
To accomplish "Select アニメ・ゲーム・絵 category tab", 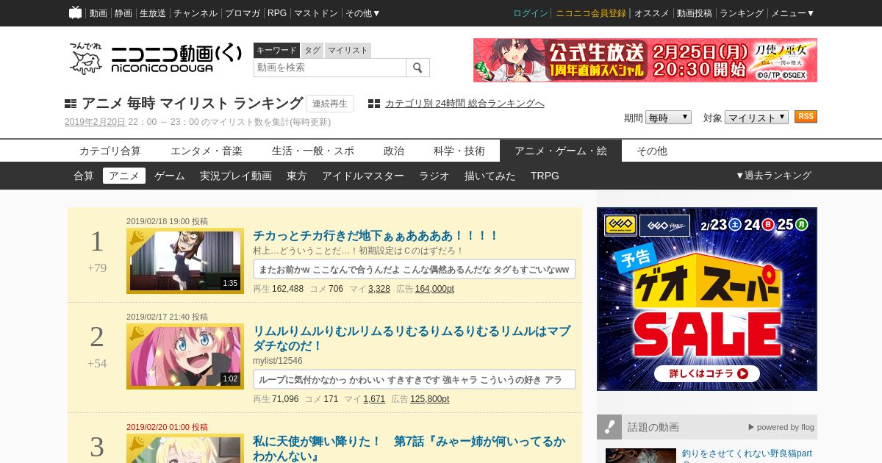I will pyautogui.click(x=561, y=151).
